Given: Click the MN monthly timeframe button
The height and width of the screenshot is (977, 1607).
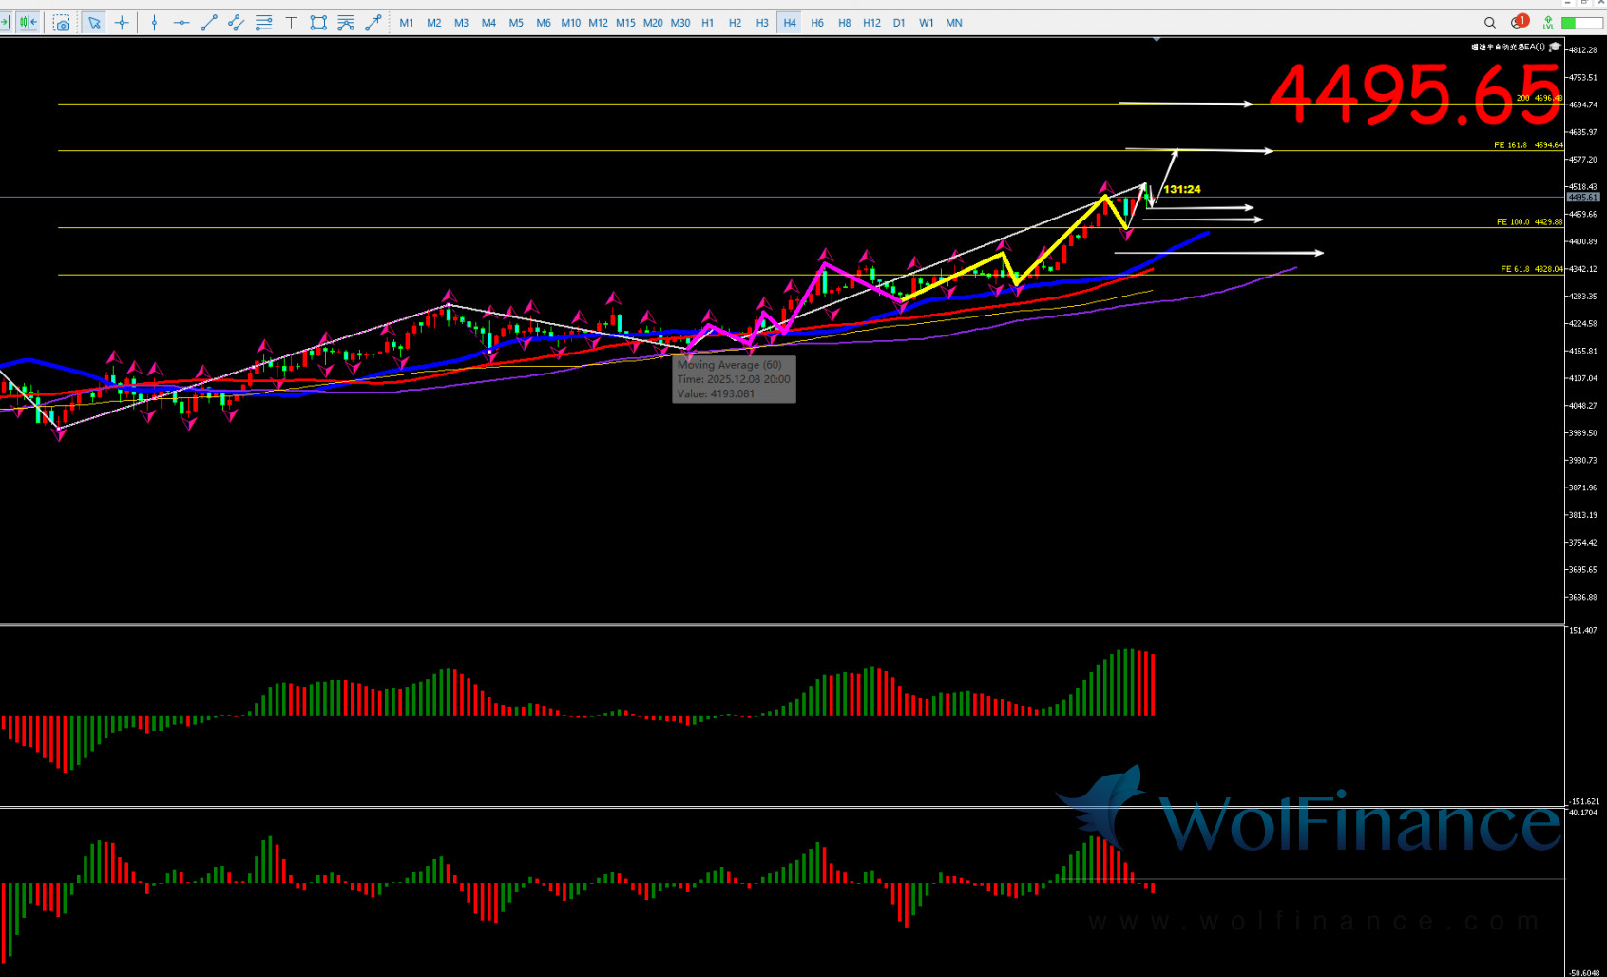Looking at the screenshot, I should [954, 23].
